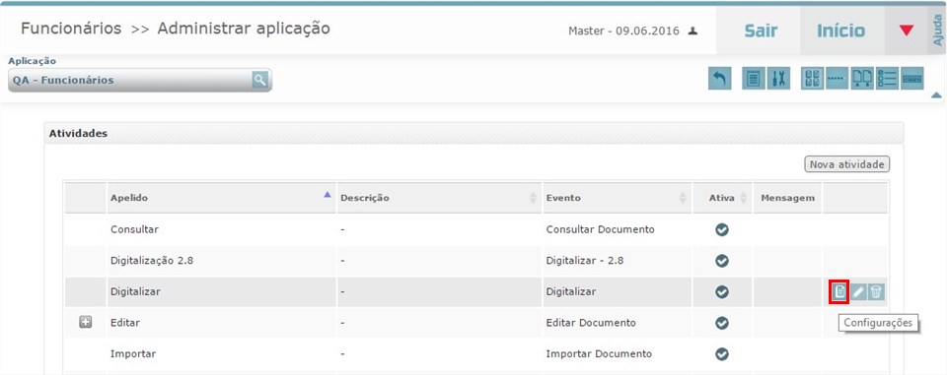Select the Digitalizar name in Apelido column
Screen dimensions: 947x375
(x=135, y=291)
